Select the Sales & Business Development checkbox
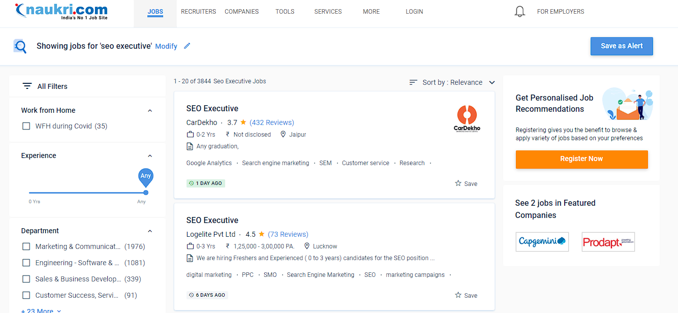The image size is (678, 313). [26, 278]
